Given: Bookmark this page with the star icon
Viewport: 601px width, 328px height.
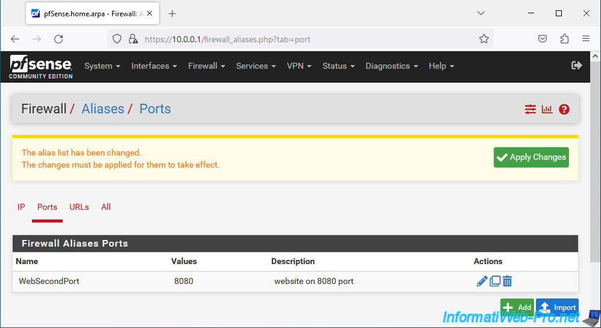Looking at the screenshot, I should (x=483, y=39).
